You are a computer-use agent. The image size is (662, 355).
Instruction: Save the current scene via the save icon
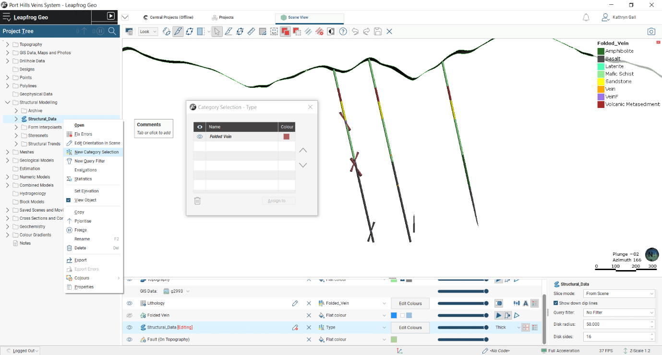[377, 31]
